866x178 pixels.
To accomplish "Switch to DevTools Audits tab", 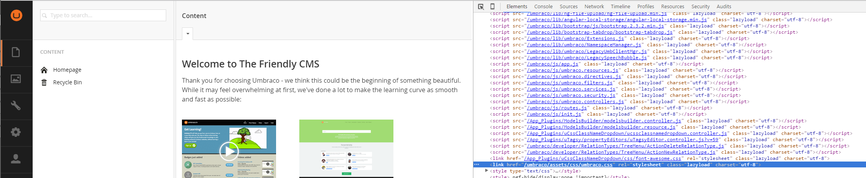I will point(724,6).
